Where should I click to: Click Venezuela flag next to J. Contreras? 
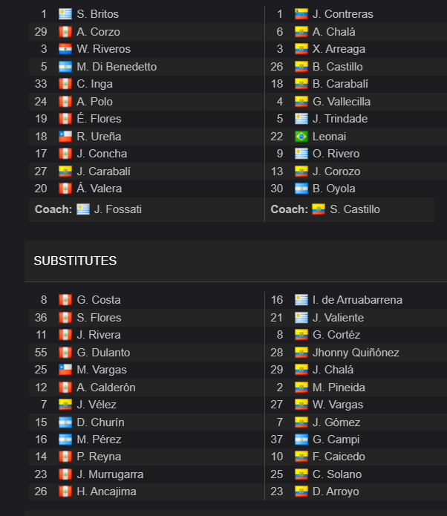(301, 14)
